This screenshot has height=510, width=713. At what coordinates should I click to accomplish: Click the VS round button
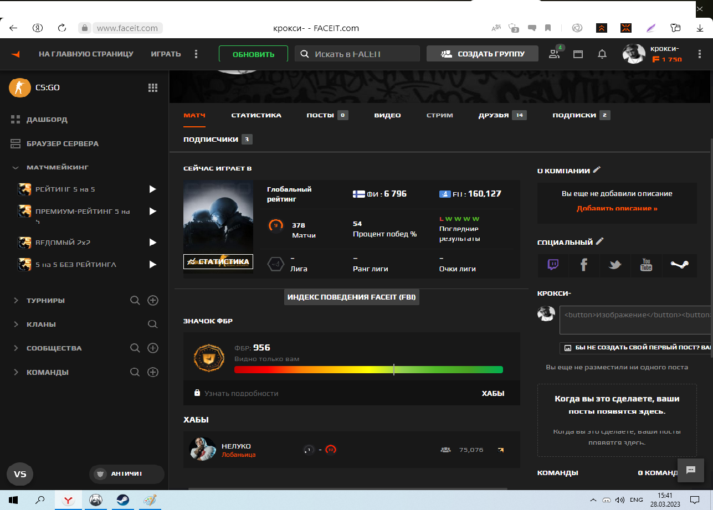coord(20,474)
